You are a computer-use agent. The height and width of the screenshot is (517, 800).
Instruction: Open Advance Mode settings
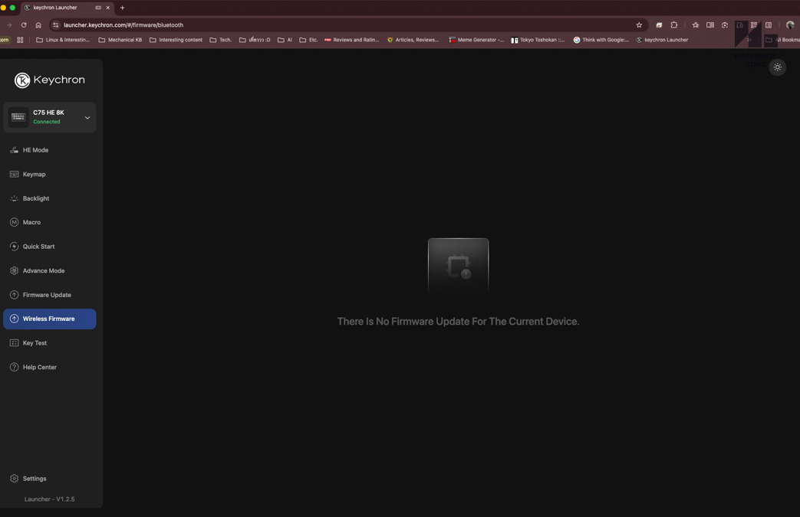tap(43, 270)
